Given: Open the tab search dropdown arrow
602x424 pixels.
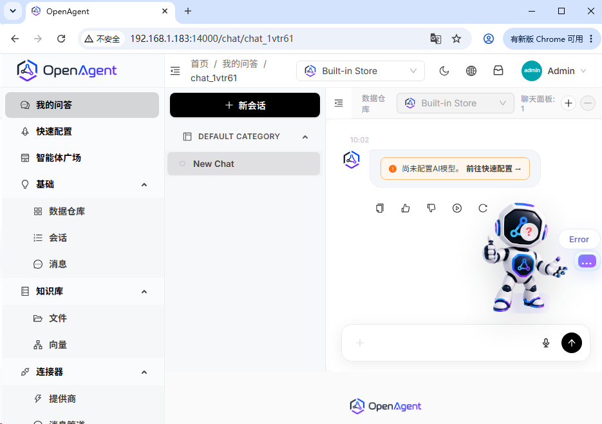Looking at the screenshot, I should (13, 11).
